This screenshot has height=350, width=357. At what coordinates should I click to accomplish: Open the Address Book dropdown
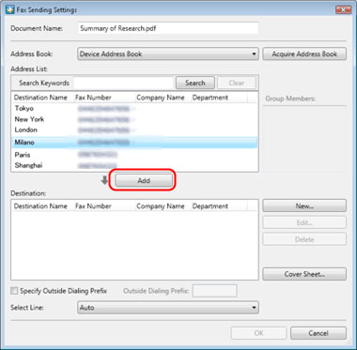168,53
